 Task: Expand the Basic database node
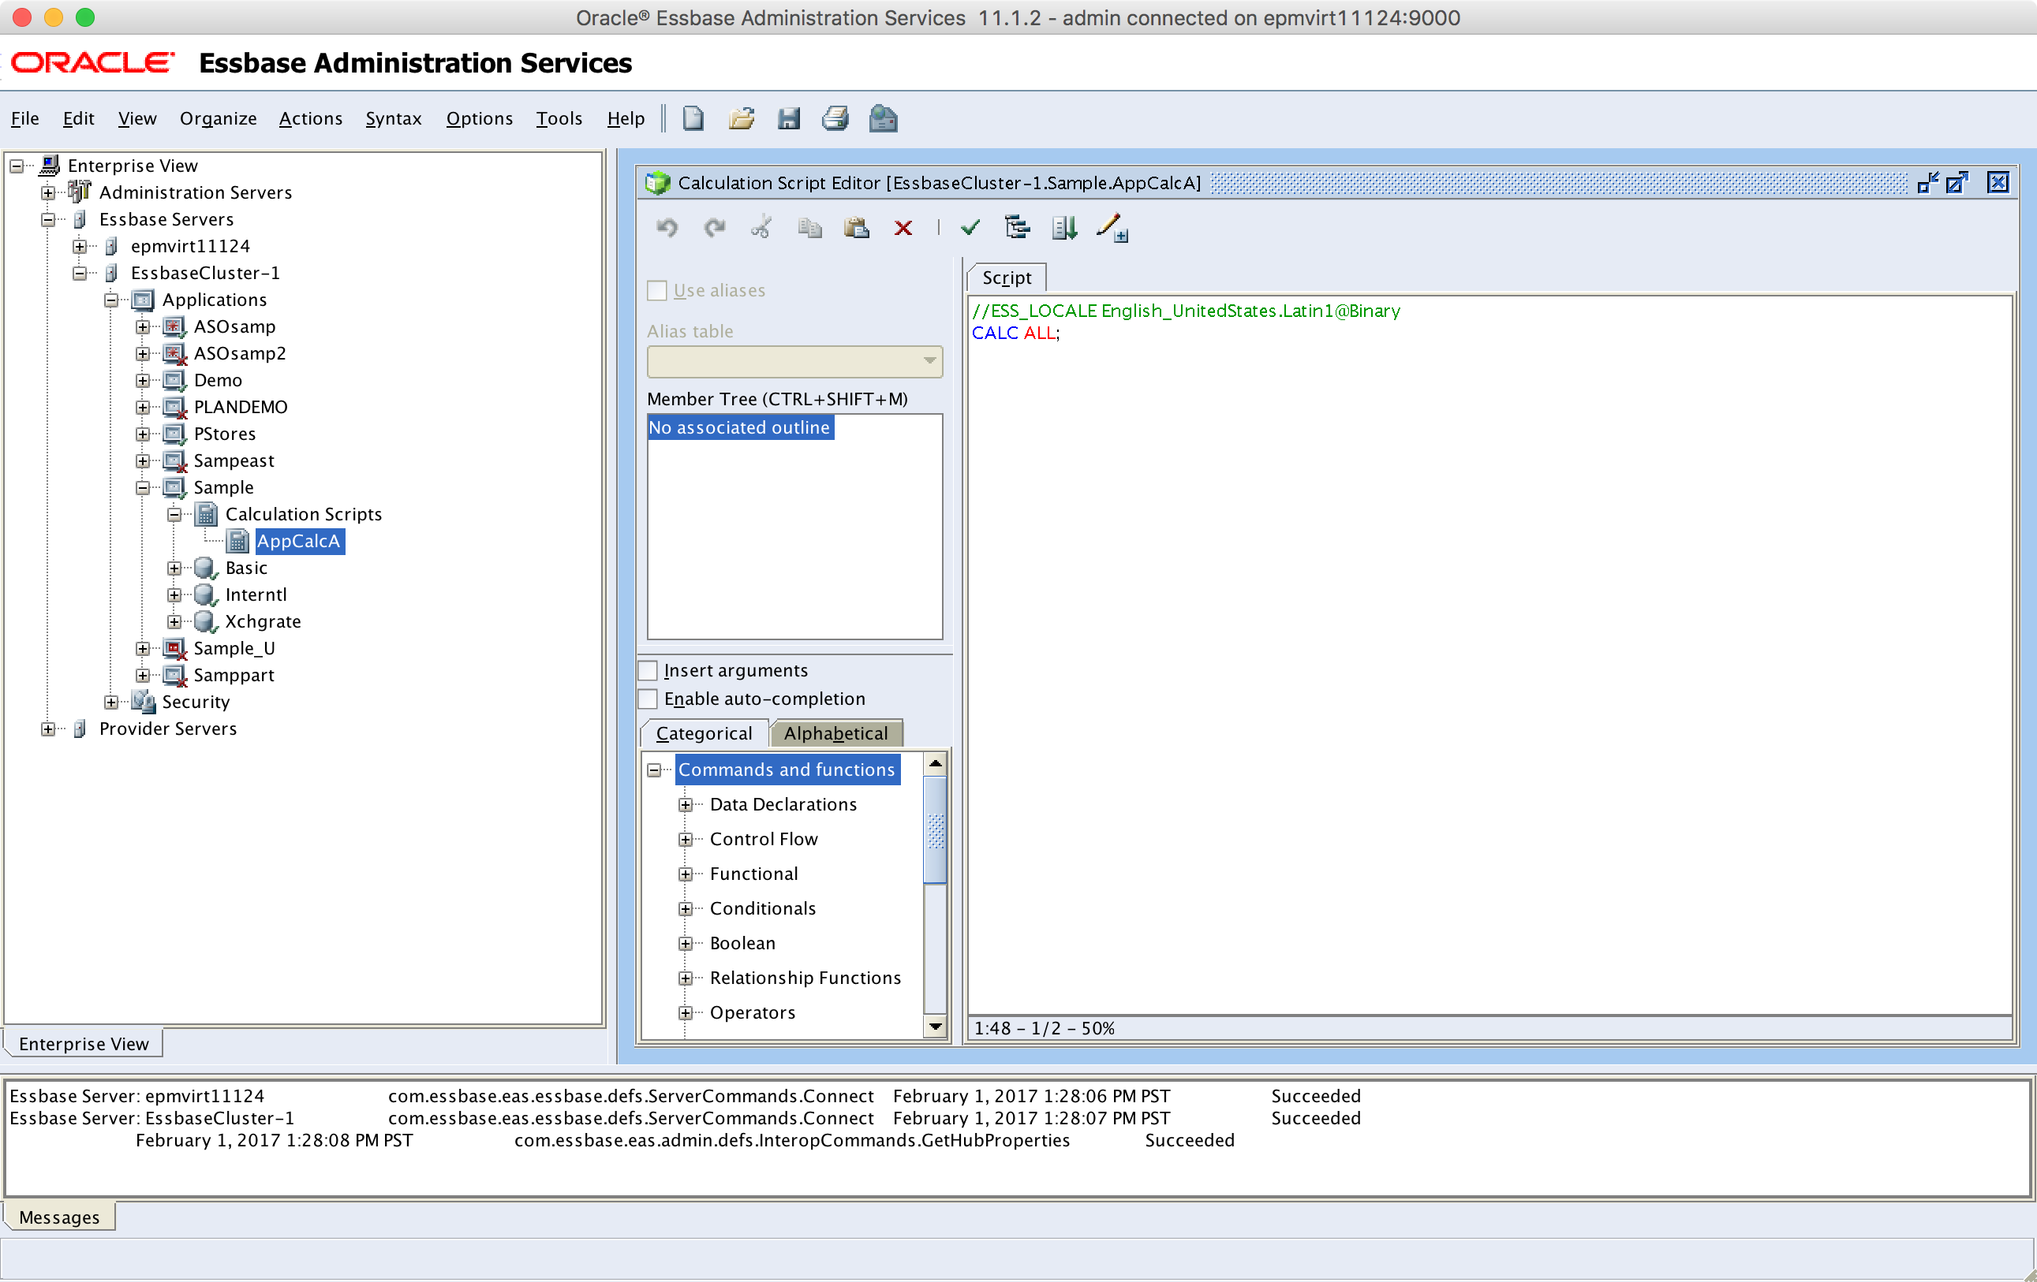pyautogui.click(x=174, y=568)
